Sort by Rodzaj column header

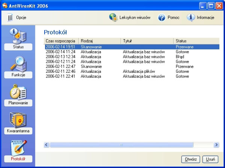pyautogui.click(x=100, y=41)
